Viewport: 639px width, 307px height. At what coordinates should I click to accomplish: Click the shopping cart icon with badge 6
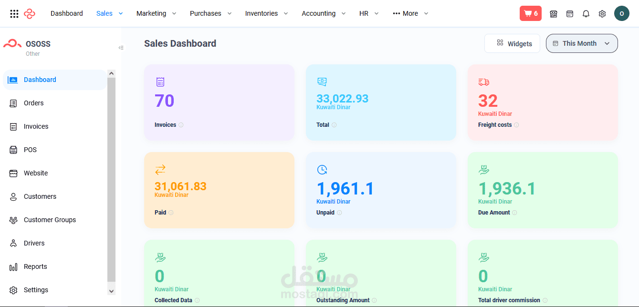530,13
